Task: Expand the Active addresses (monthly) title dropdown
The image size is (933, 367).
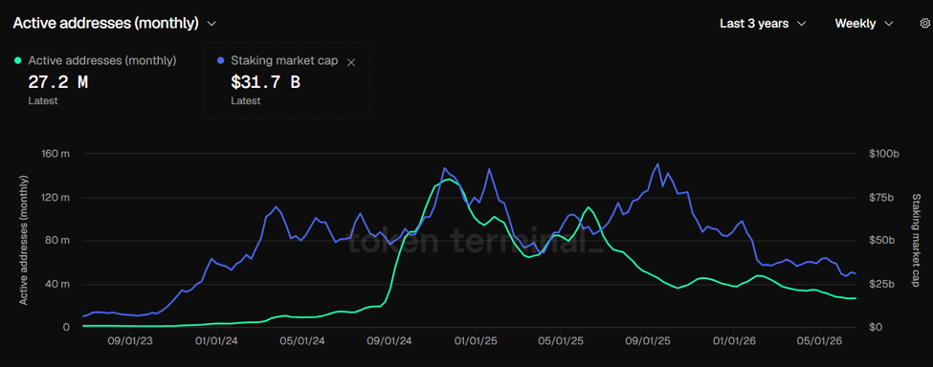Action: pos(211,24)
